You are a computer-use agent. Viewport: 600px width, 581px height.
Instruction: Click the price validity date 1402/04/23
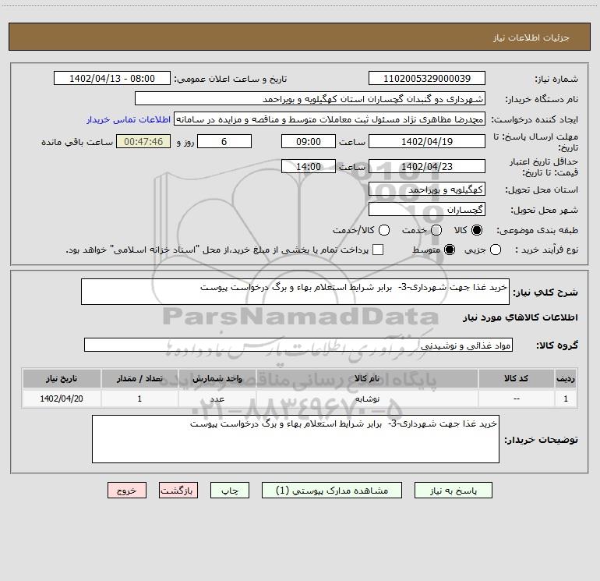427,166
